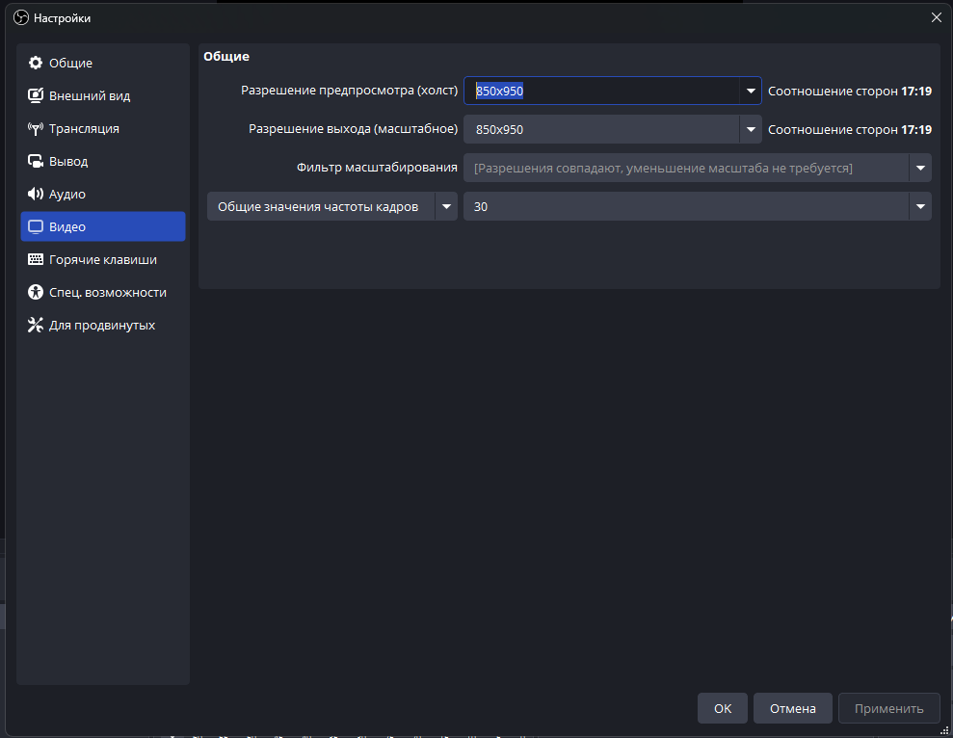This screenshot has width=953, height=738.
Task: Click the Отмена button
Action: [x=792, y=708]
